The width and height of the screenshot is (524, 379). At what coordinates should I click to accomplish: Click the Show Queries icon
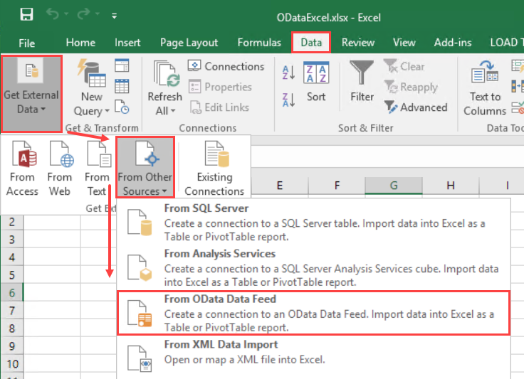tap(122, 65)
